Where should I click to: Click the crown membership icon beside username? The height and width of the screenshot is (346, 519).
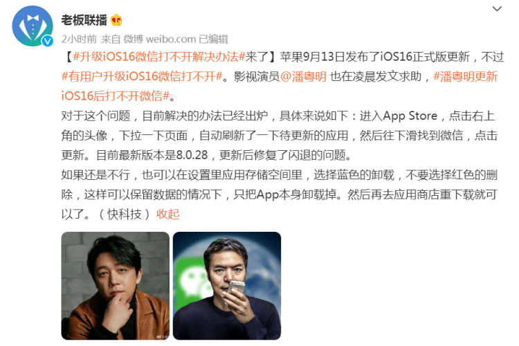coord(116,20)
